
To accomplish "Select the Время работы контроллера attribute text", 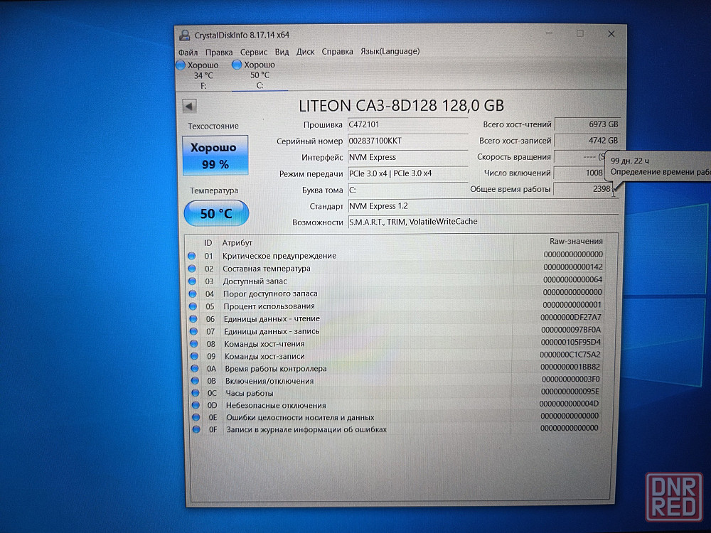I will [275, 368].
